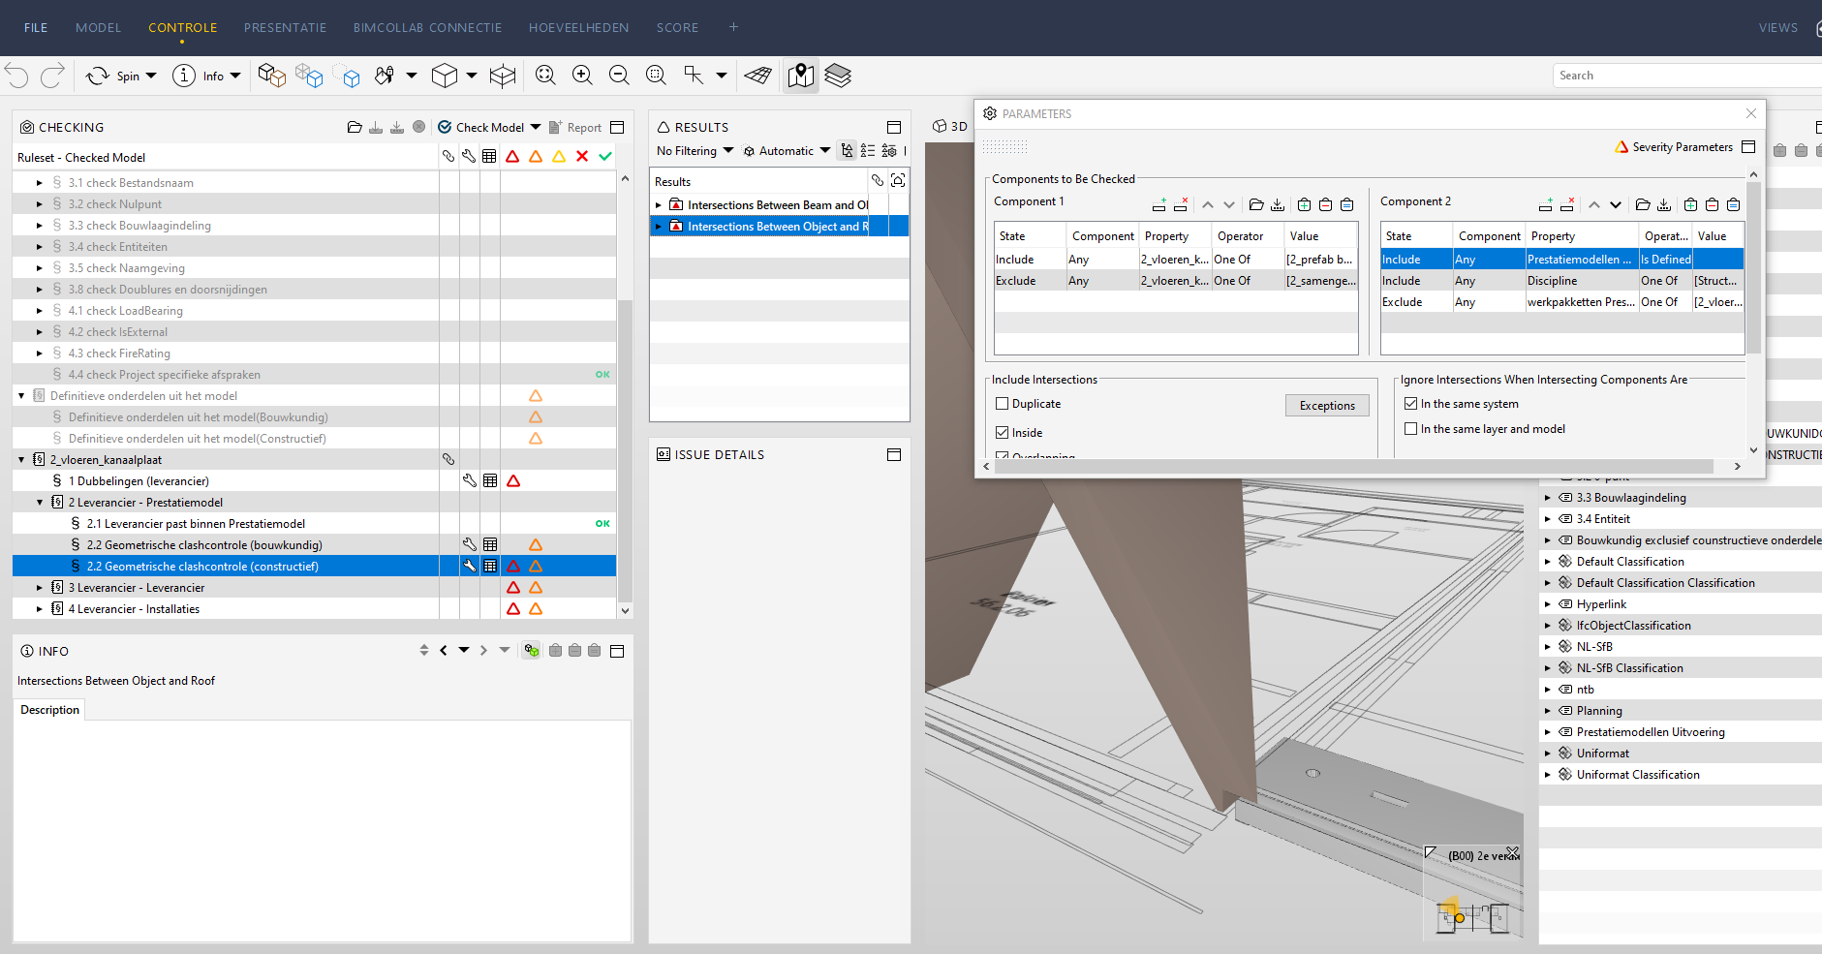This screenshot has height=954, width=1822.
Task: Click the Redo arrow in the toolbar
Action: [52, 76]
